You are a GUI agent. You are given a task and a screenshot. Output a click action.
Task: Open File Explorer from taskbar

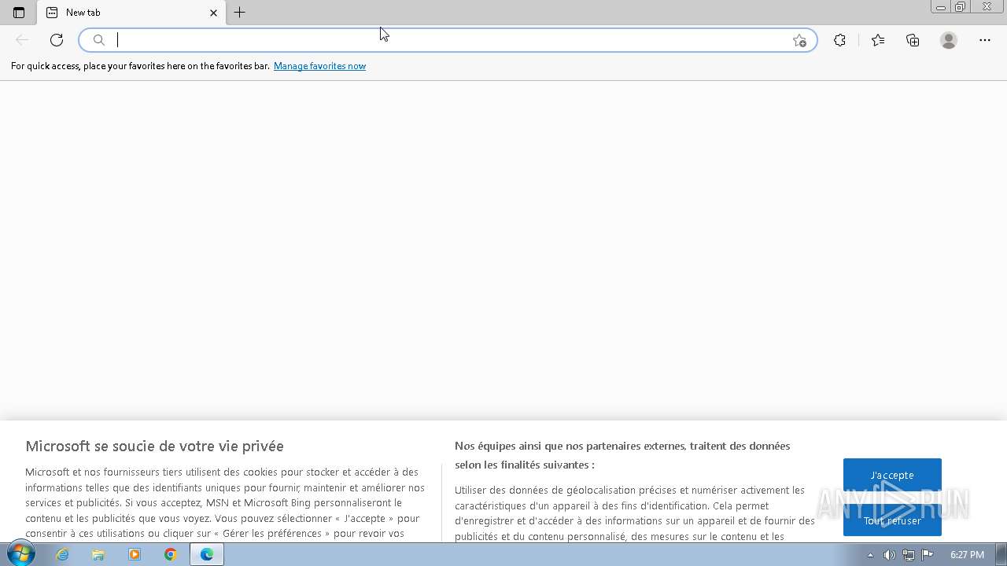tap(98, 554)
